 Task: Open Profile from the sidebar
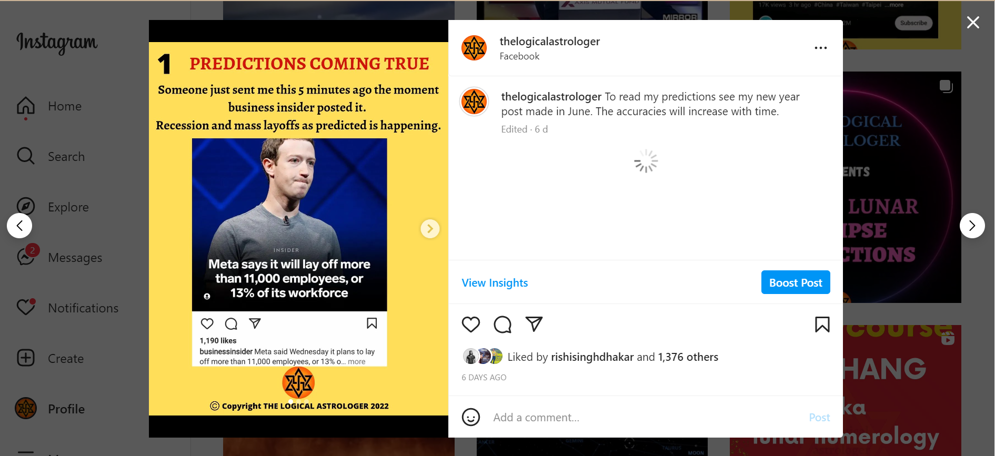[x=51, y=409]
